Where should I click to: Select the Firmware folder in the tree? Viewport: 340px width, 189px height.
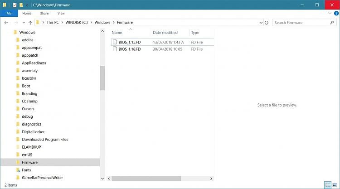pos(30,162)
